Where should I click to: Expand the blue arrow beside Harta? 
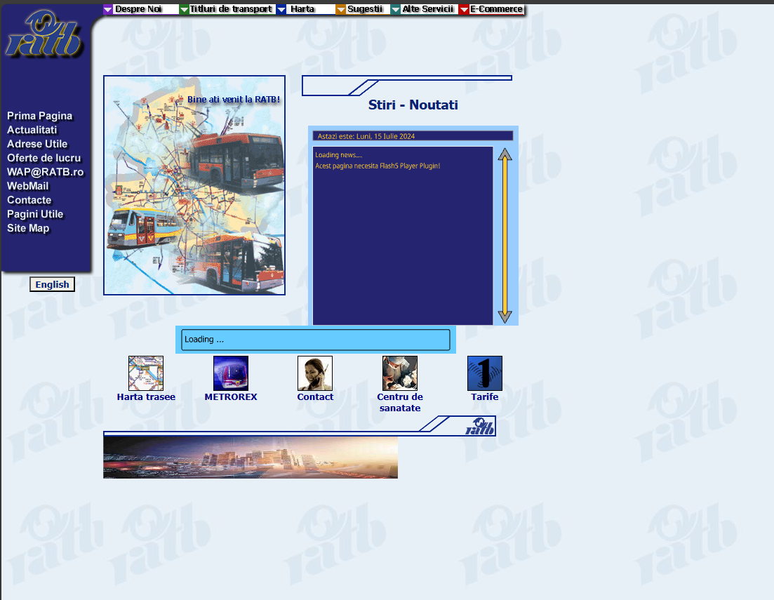point(281,9)
